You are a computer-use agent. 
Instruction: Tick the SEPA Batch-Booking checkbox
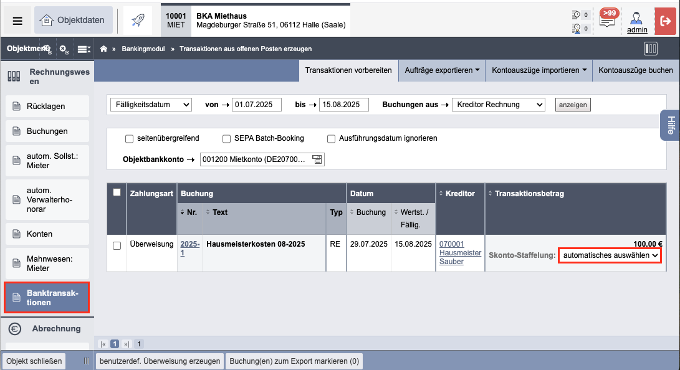point(226,139)
